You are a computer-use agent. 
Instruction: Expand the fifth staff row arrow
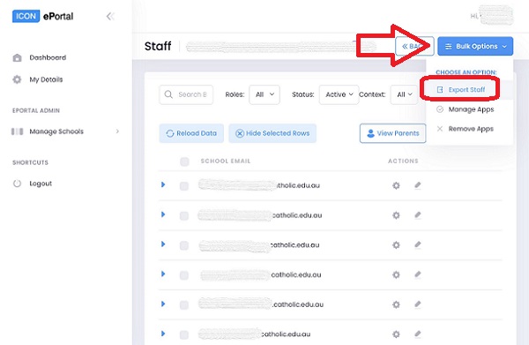pyautogui.click(x=163, y=304)
